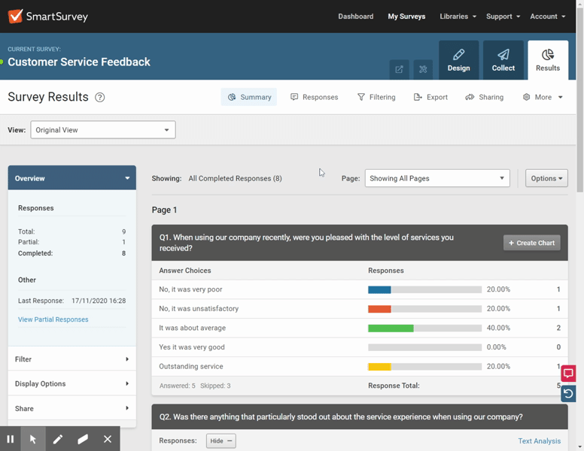Image resolution: width=584 pixels, height=451 pixels.
Task: Go to Dashboard
Action: pyautogui.click(x=356, y=17)
